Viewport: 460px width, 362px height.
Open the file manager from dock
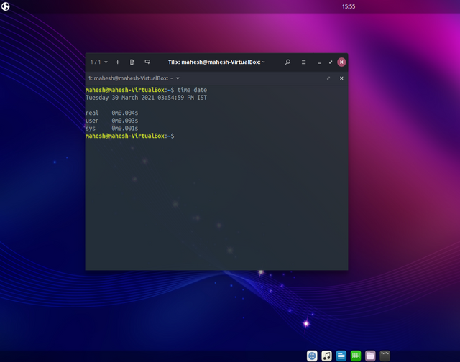point(370,356)
